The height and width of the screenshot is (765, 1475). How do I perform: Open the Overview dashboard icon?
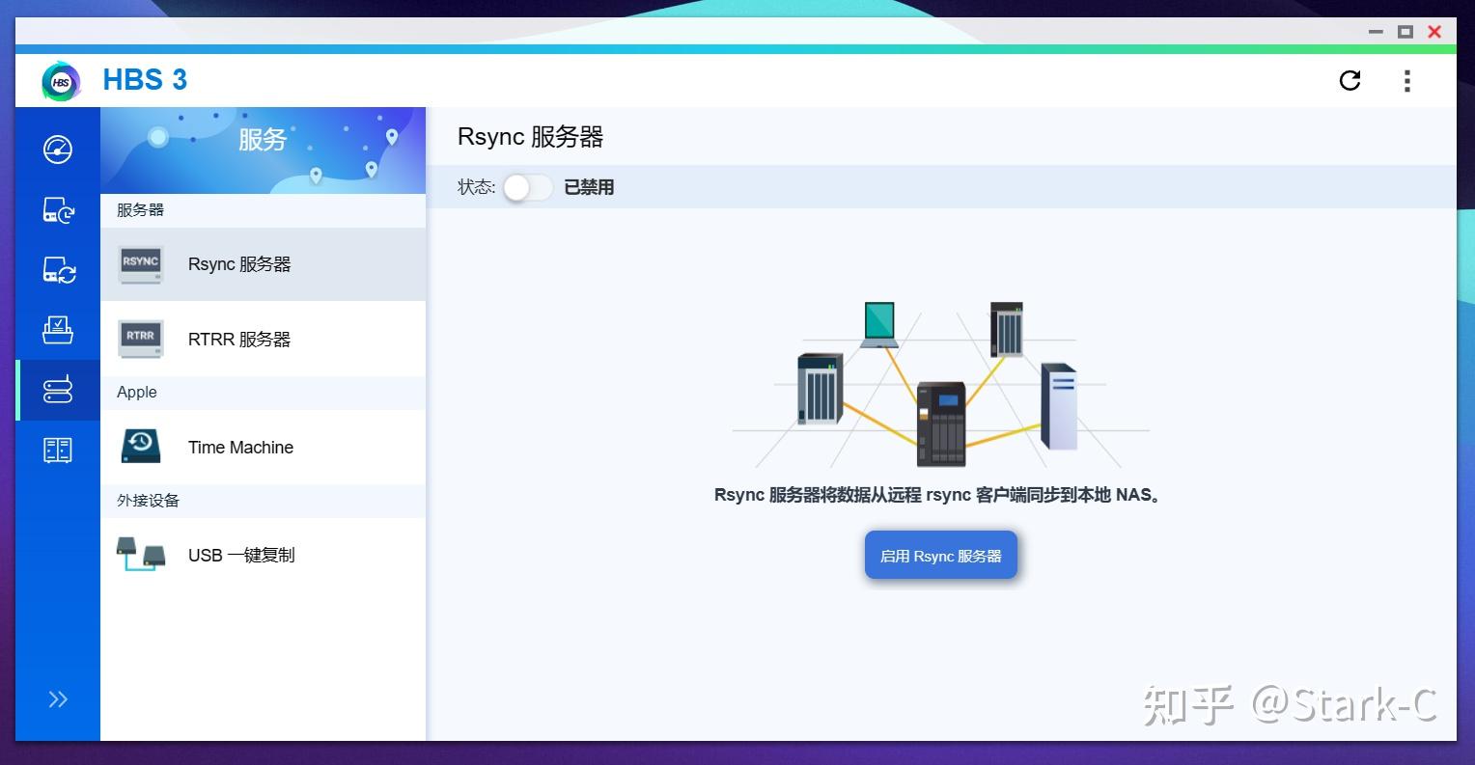pyautogui.click(x=57, y=150)
